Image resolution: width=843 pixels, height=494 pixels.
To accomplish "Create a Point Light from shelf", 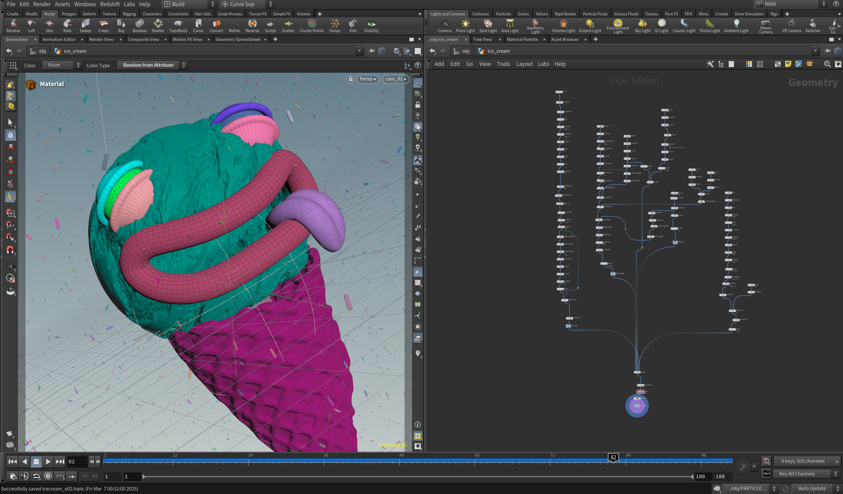I will click(465, 26).
